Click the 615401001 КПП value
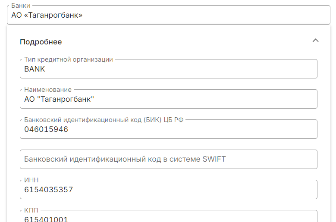The image size is (336, 222). coord(46,219)
